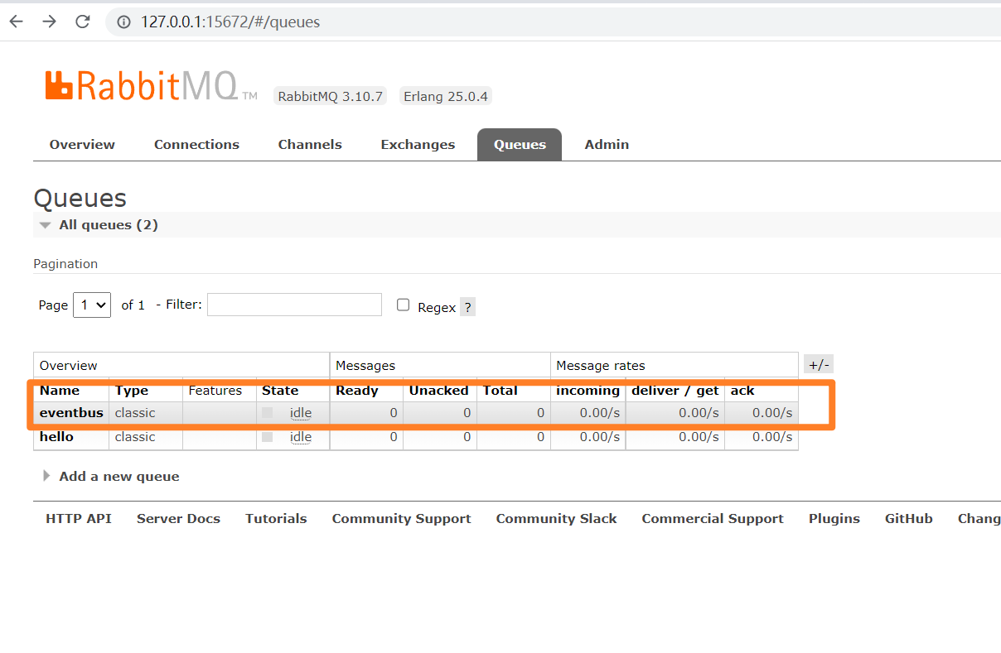This screenshot has width=1001, height=653.
Task: Open the Exchanges tab
Action: [418, 145]
